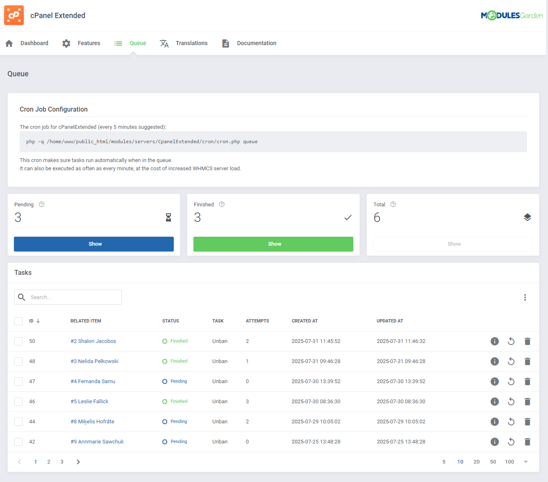Image resolution: width=548 pixels, height=482 pixels.
Task: Select the header checkbox to select all tasks
Action: point(18,321)
